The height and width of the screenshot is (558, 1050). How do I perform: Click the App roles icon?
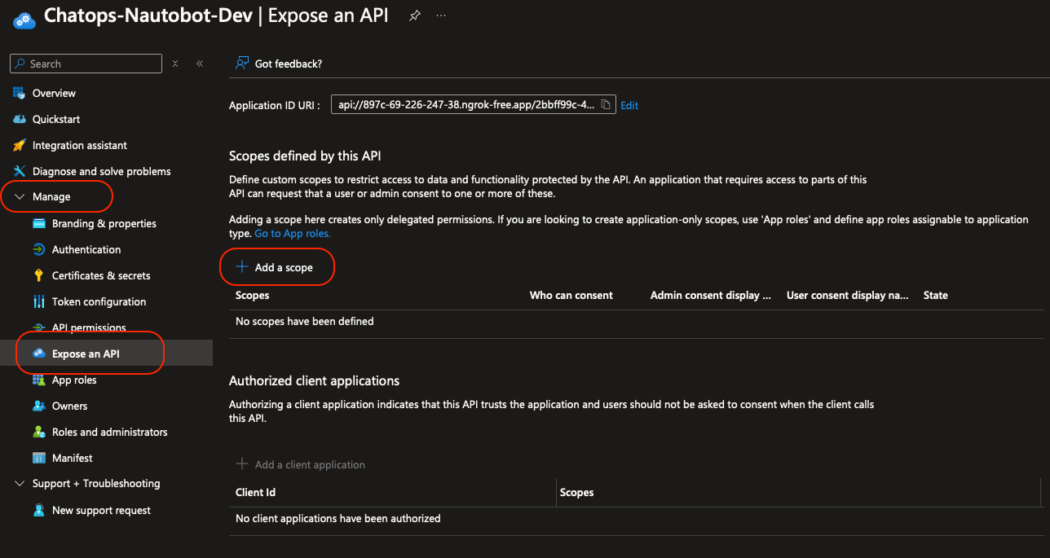[x=38, y=380]
